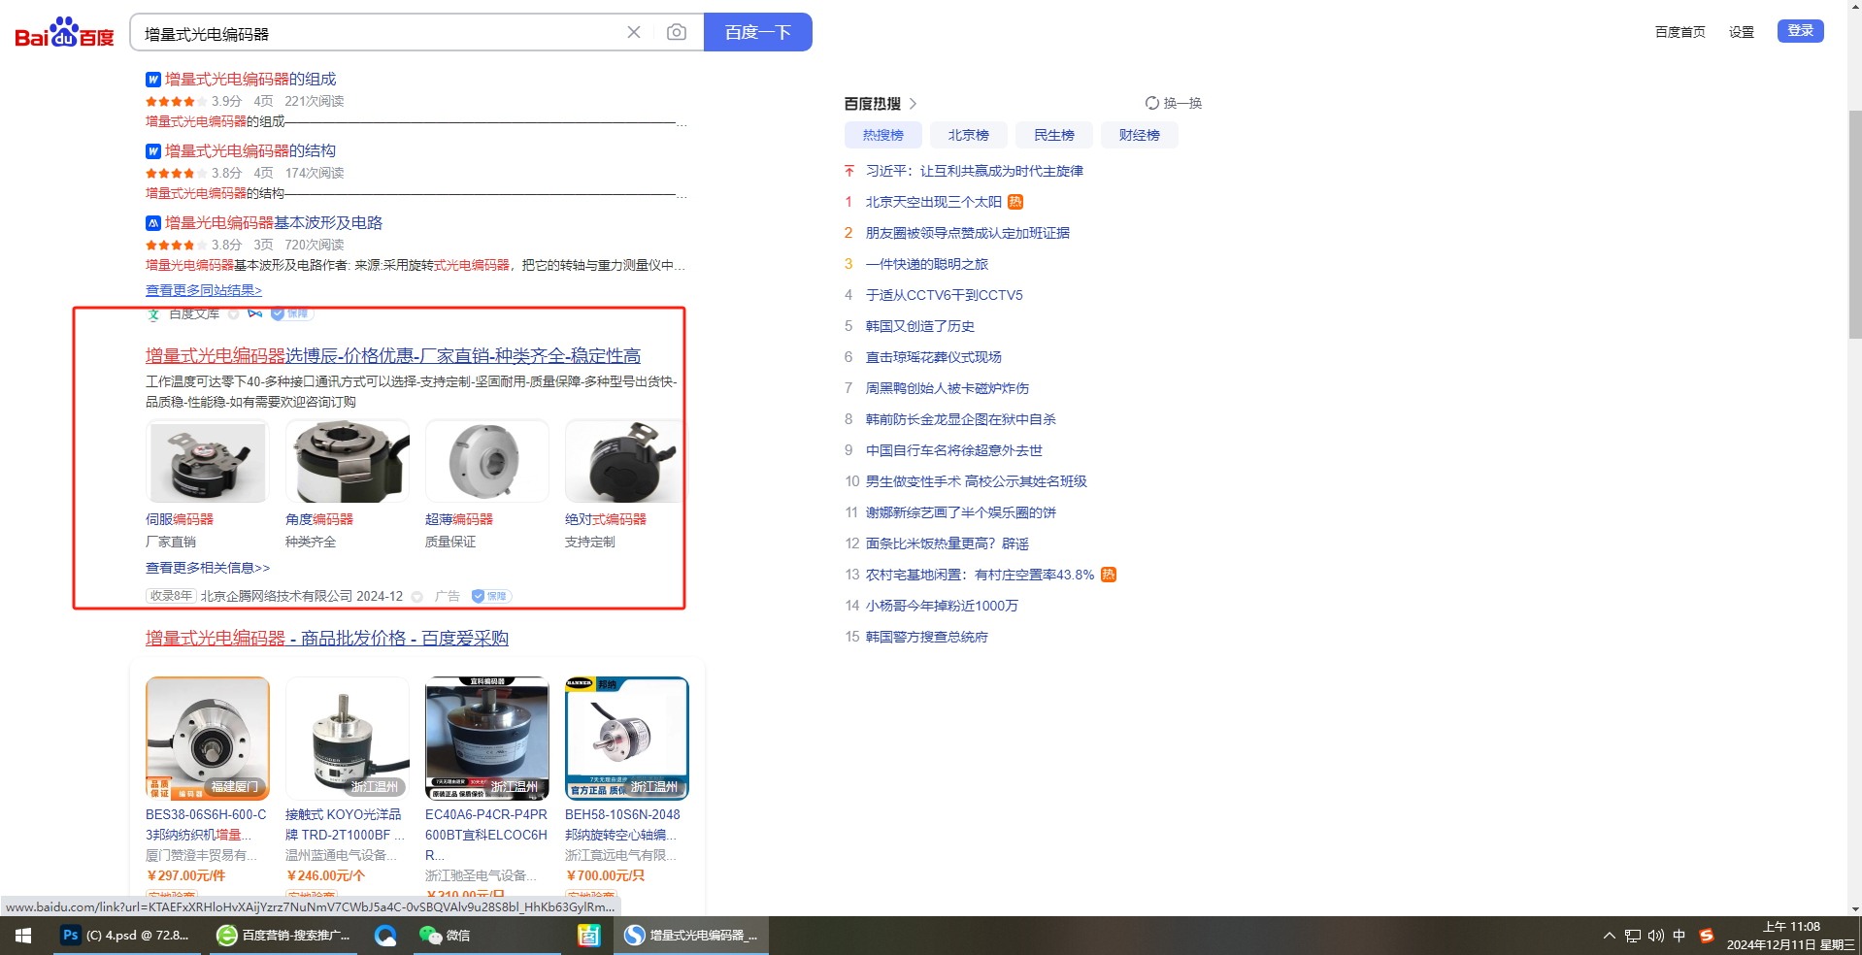1862x955 pixels.
Task: Open hot search 面条比米饭热量更高？辟谣
Action: [948, 543]
